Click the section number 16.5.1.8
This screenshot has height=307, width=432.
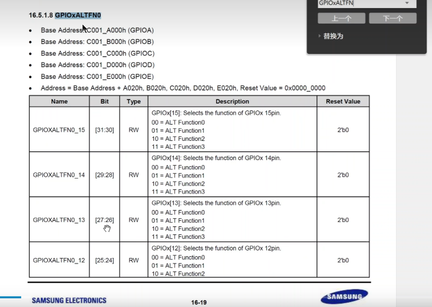pos(41,15)
